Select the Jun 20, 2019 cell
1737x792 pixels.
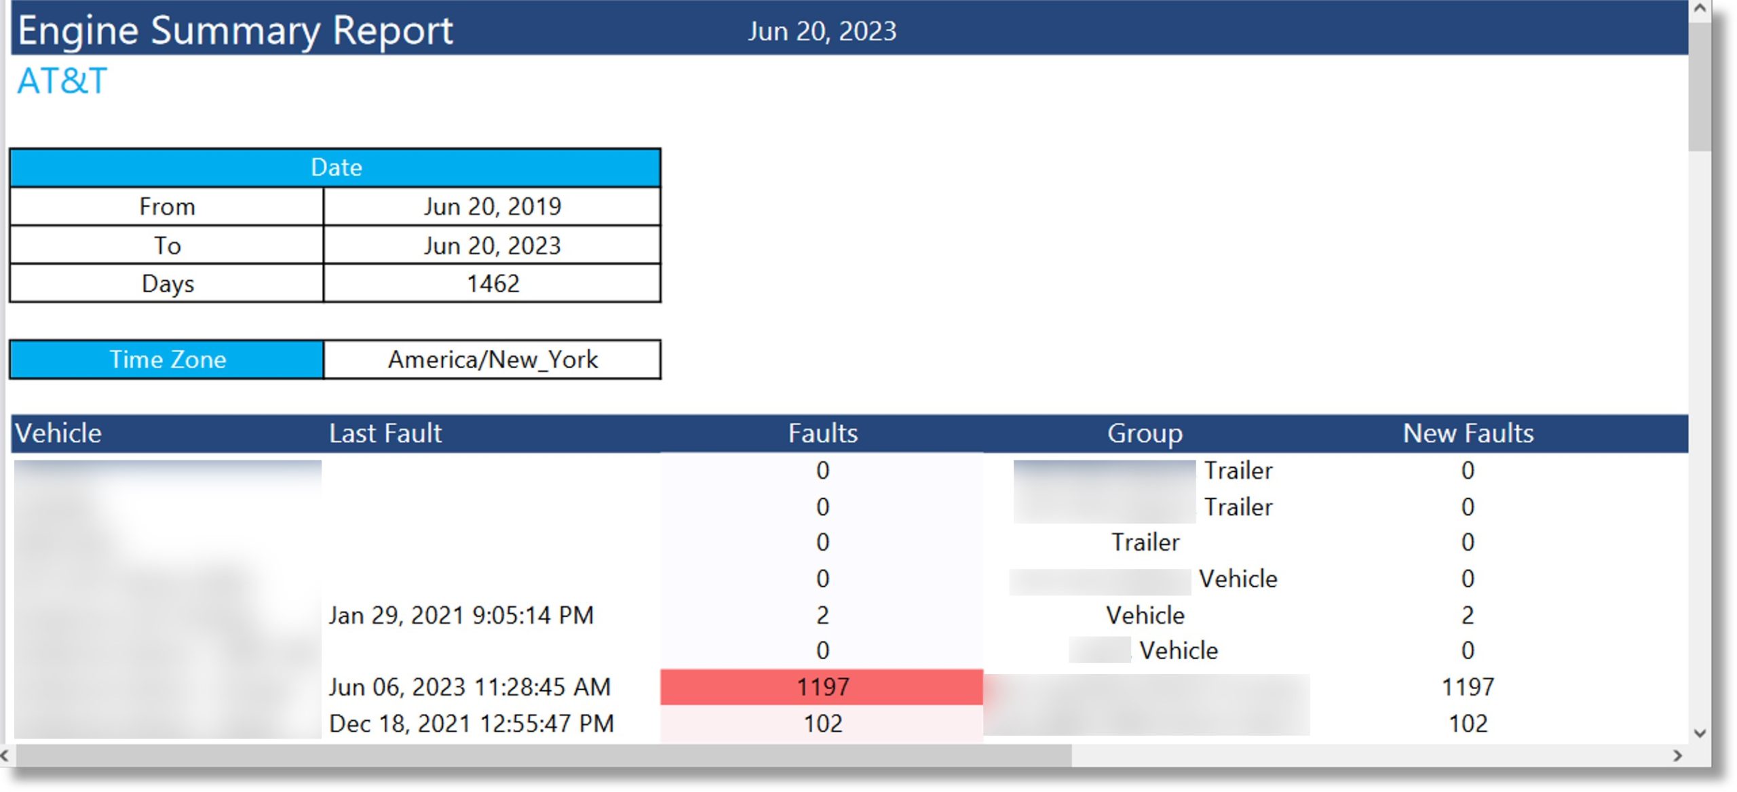493,206
